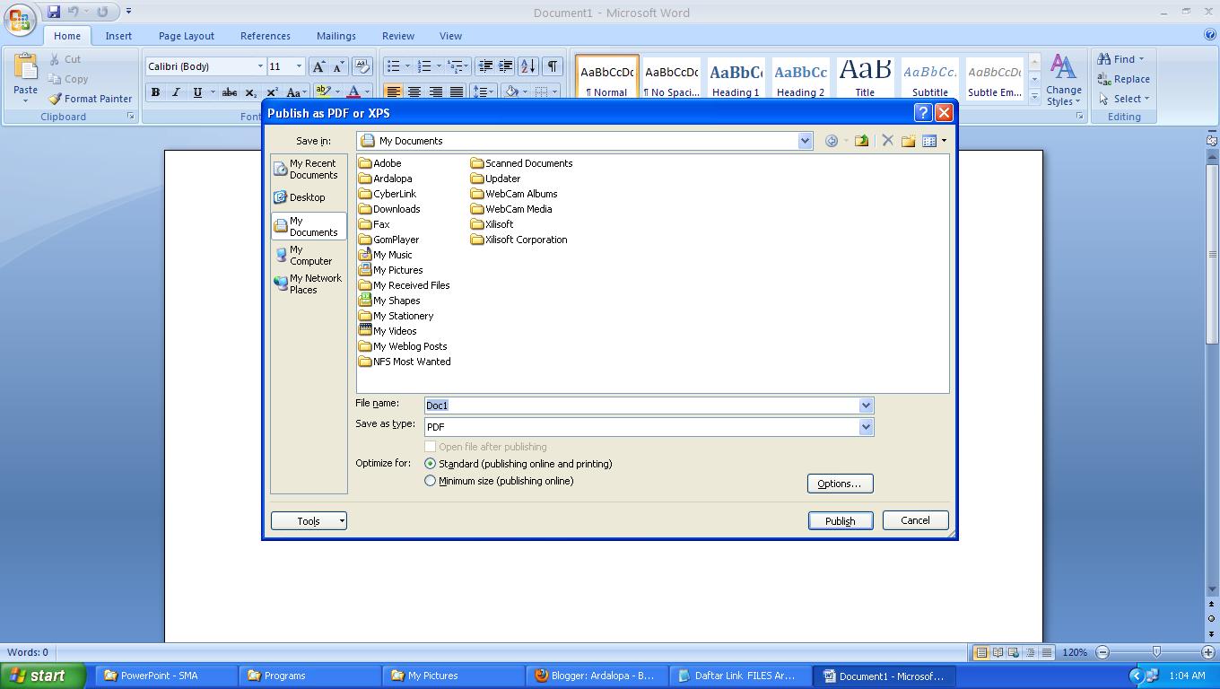Click the Sort A-Z icon
Image resolution: width=1220 pixels, height=689 pixels.
point(528,66)
